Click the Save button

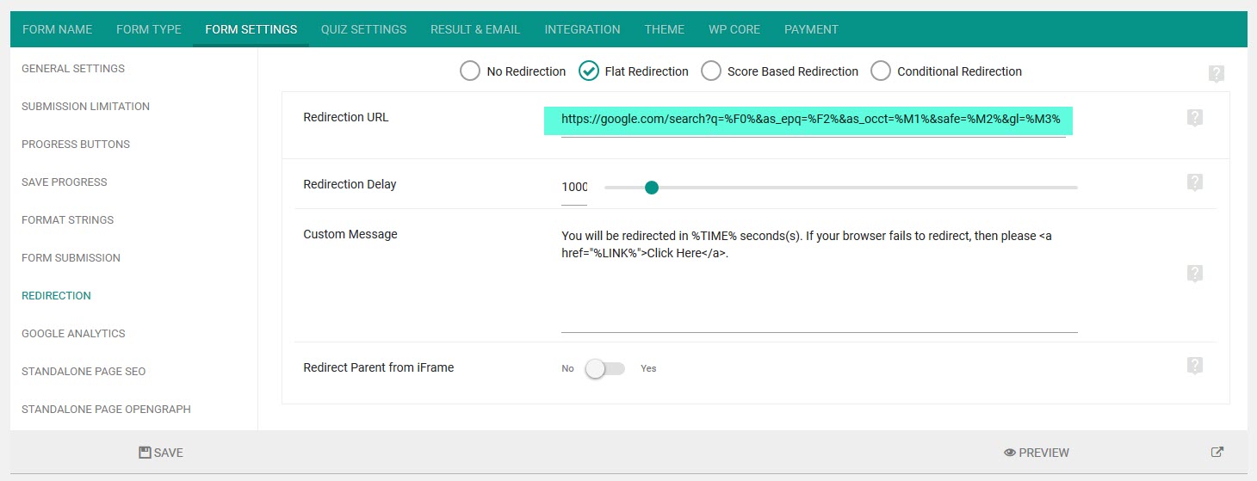click(x=161, y=453)
